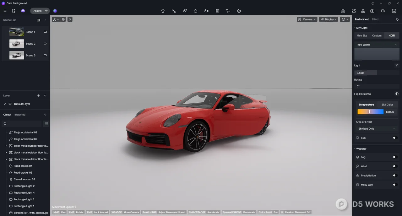Expand first black metal outdoor floor lamp
The width and height of the screenshot is (402, 216).
pyautogui.click(x=6, y=146)
